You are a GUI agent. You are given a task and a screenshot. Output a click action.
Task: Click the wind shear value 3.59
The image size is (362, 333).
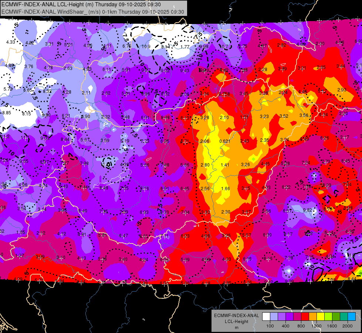pos(105,140)
